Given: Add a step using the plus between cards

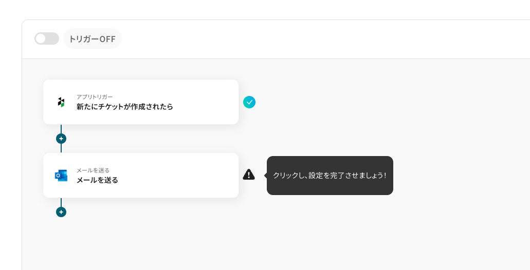Looking at the screenshot, I should (x=61, y=139).
